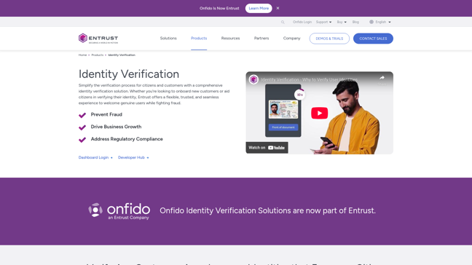Open the Blog link
Screen dimensions: 472x265
tap(355, 22)
